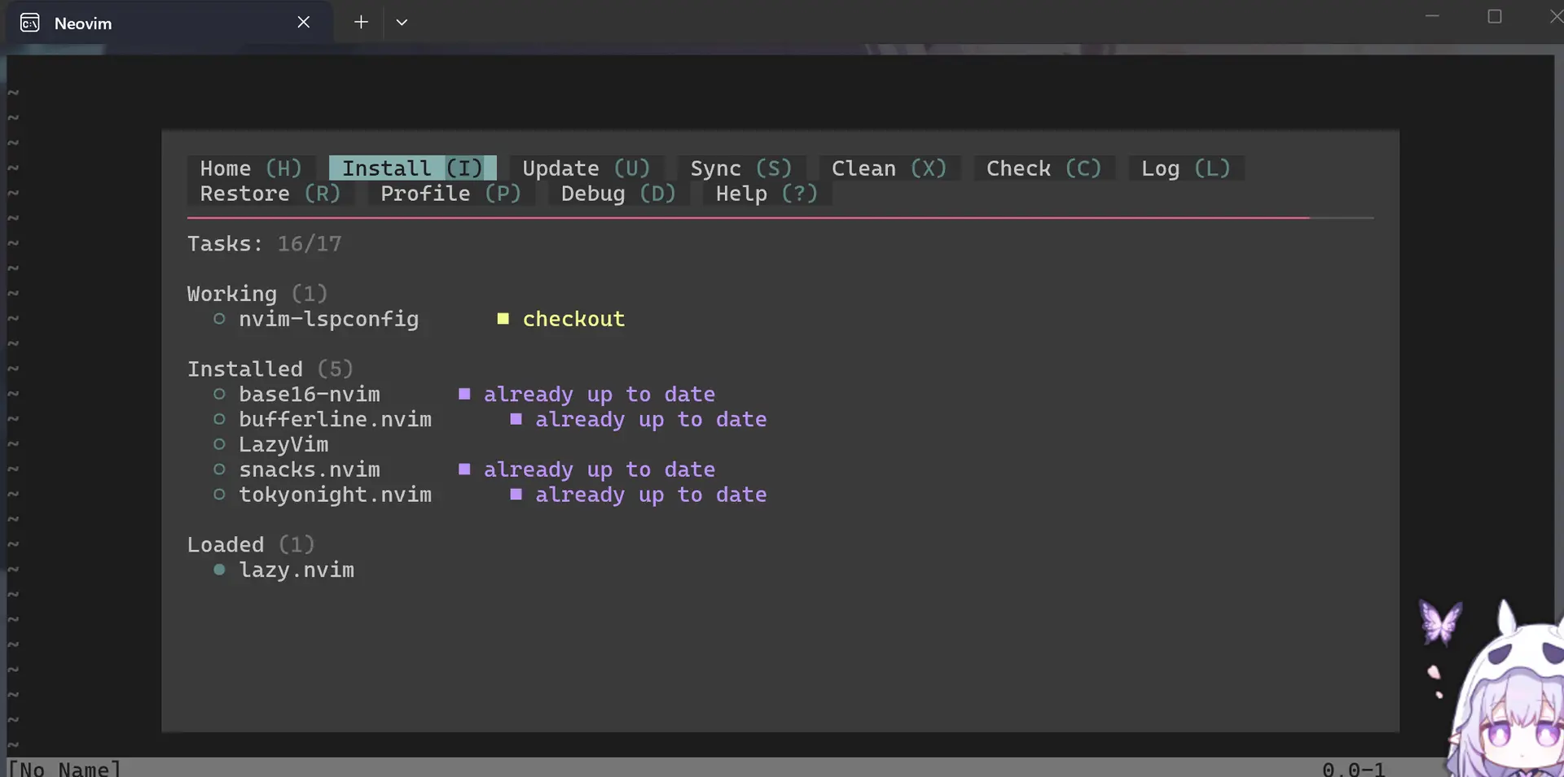Click the purple square on tokyonight.nvim row
Screen dimensions: 1564x777
(516, 495)
